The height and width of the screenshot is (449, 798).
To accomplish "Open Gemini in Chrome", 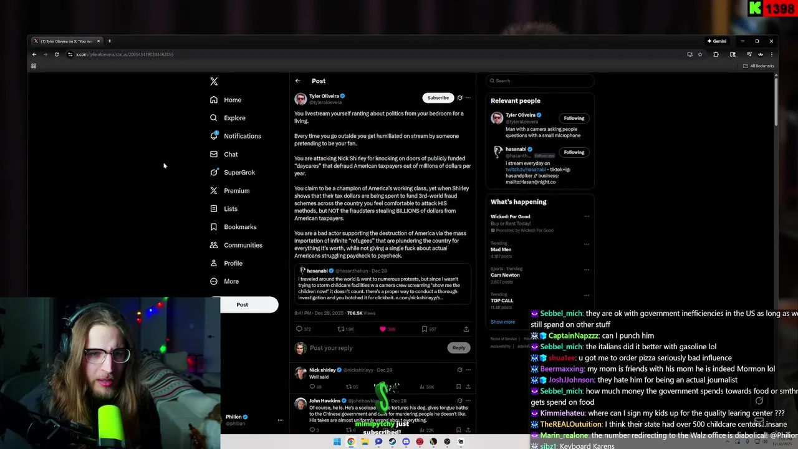I will tap(717, 41).
